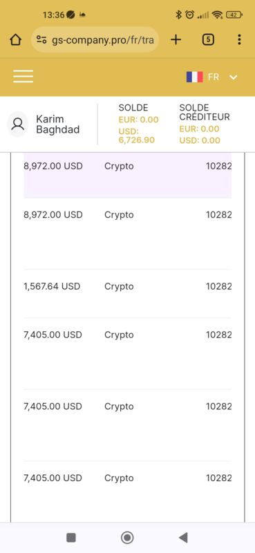This screenshot has height=553, width=255.
Task: Tap the gs-company.pro address bar
Action: coord(95,40)
